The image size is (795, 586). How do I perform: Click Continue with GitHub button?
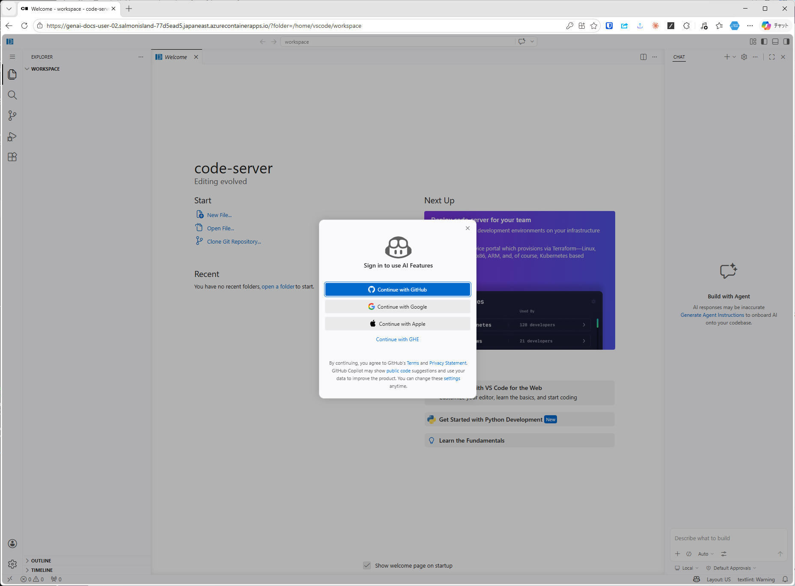397,290
